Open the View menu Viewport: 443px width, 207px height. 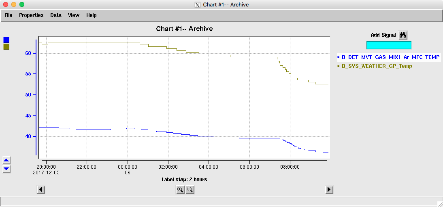click(x=73, y=15)
